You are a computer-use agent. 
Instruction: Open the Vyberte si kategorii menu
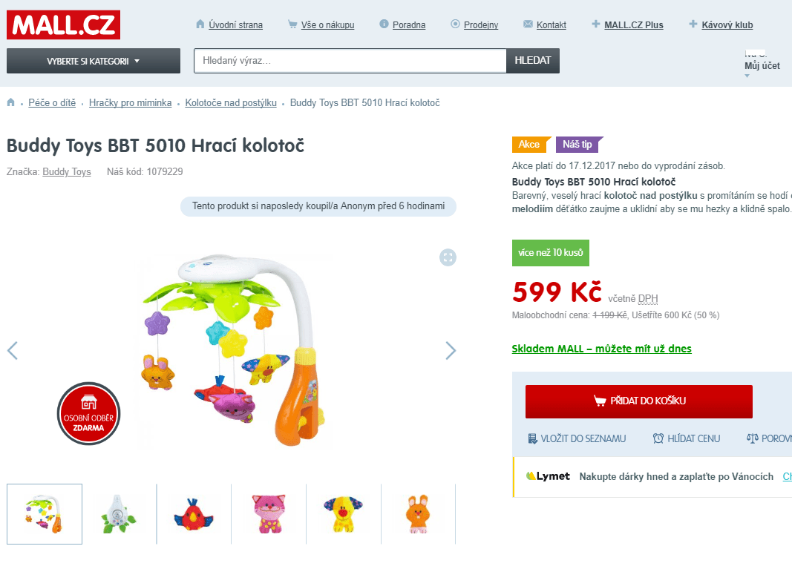pos(93,60)
